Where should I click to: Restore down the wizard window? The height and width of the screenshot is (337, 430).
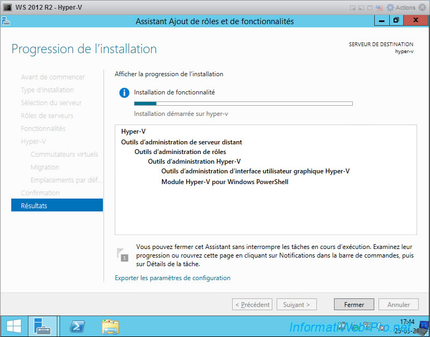pos(396,20)
